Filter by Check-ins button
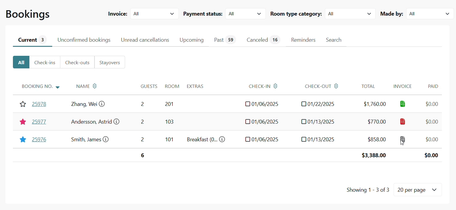The image size is (456, 210). (x=45, y=62)
